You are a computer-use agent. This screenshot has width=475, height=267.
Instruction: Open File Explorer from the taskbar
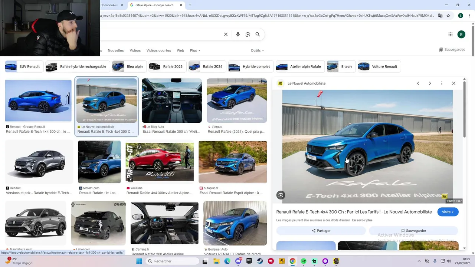tap(216, 261)
